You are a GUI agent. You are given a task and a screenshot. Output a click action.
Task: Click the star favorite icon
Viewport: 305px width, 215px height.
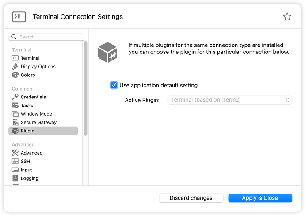click(287, 17)
